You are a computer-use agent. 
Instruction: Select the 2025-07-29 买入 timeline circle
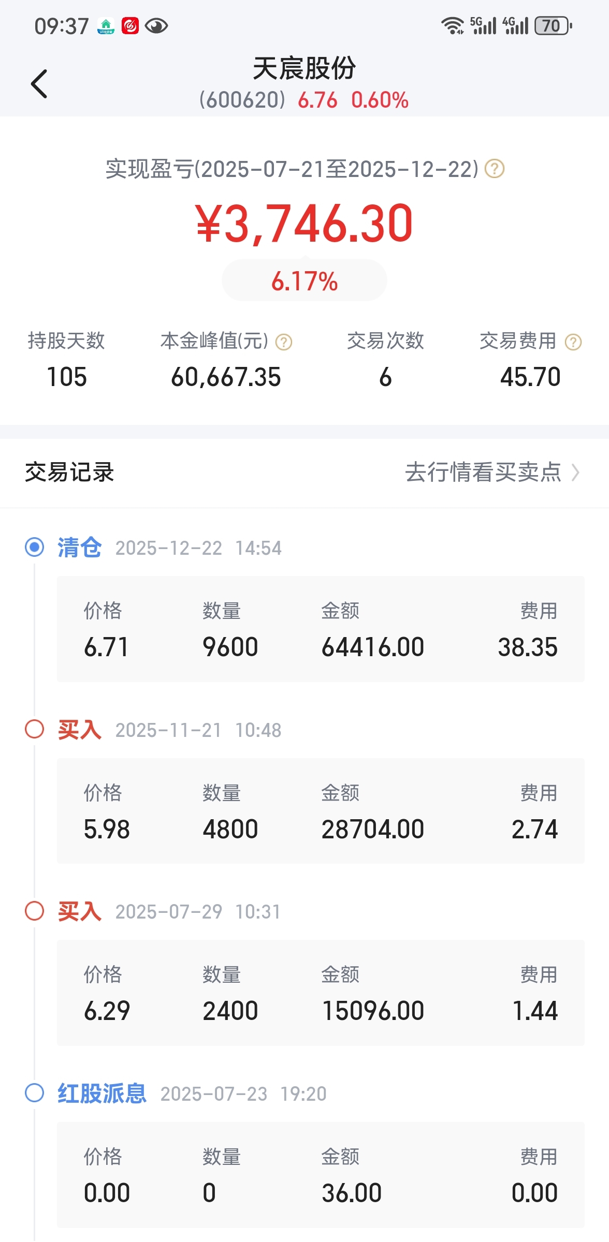pyautogui.click(x=35, y=911)
